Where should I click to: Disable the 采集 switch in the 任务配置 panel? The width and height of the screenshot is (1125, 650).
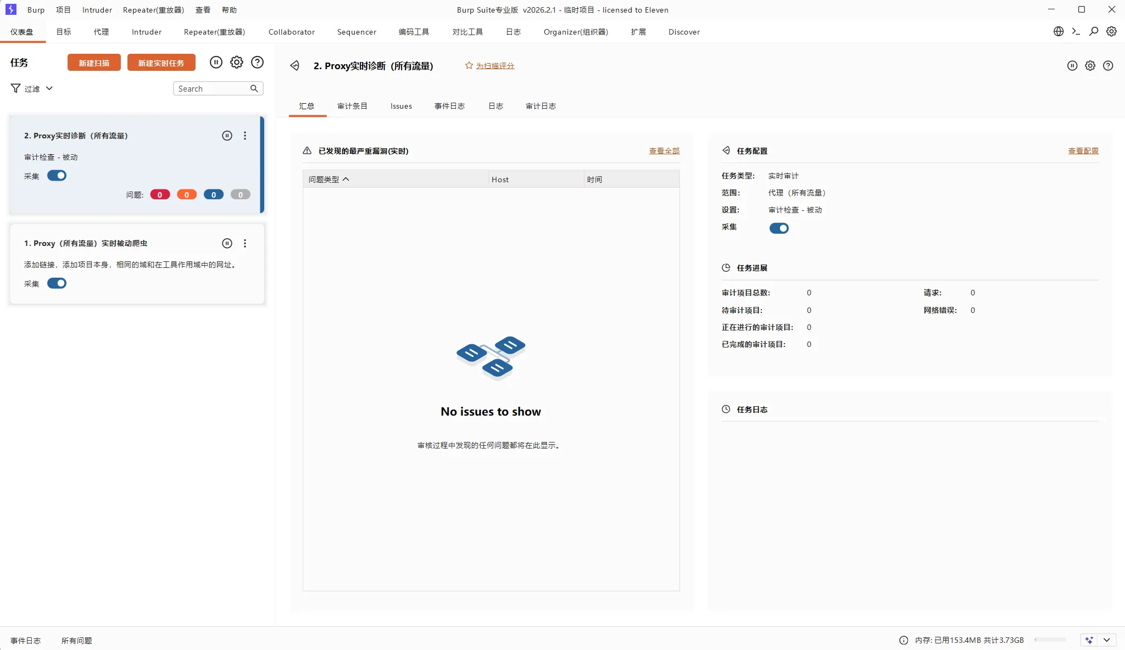[778, 228]
